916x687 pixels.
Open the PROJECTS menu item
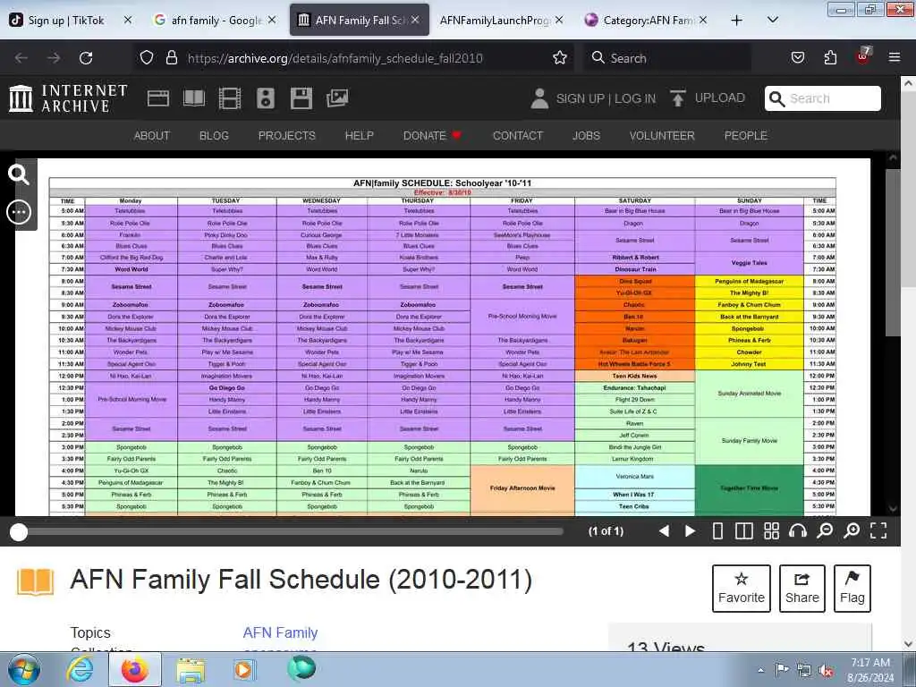(287, 136)
